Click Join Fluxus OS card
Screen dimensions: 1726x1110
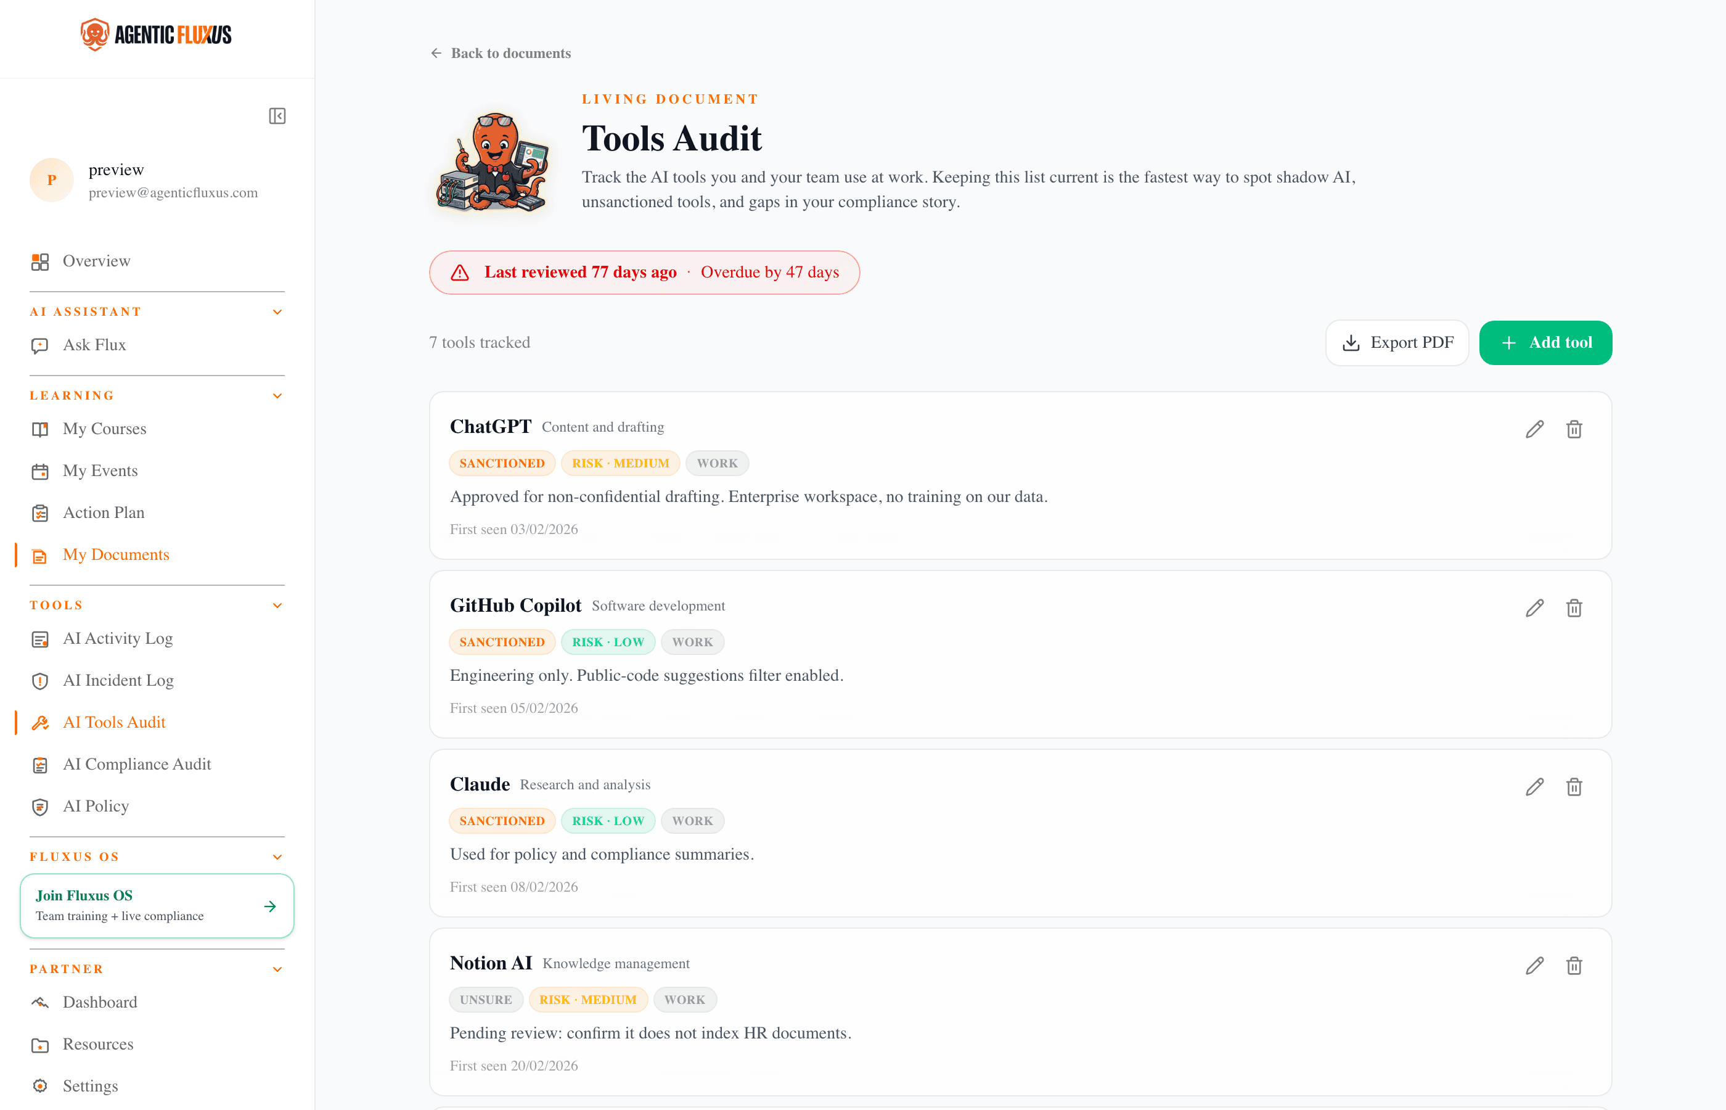click(x=157, y=906)
